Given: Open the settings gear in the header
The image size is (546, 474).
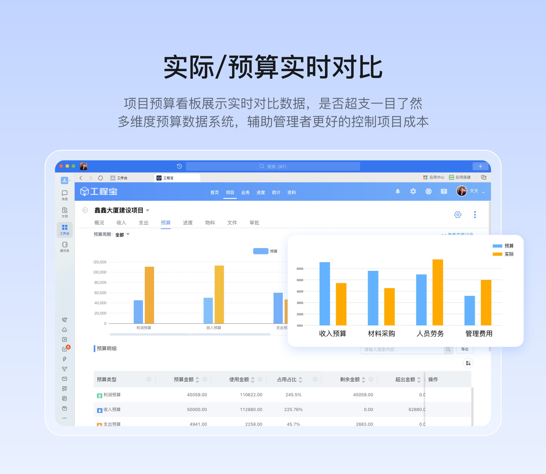Looking at the screenshot, I should (x=413, y=191).
